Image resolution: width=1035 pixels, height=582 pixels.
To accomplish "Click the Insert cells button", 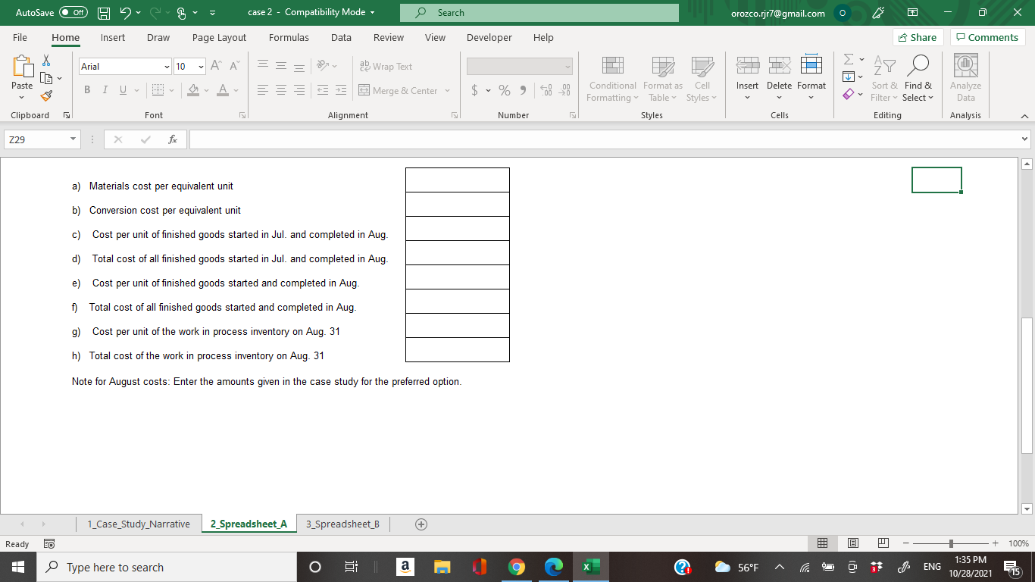I will (x=747, y=79).
